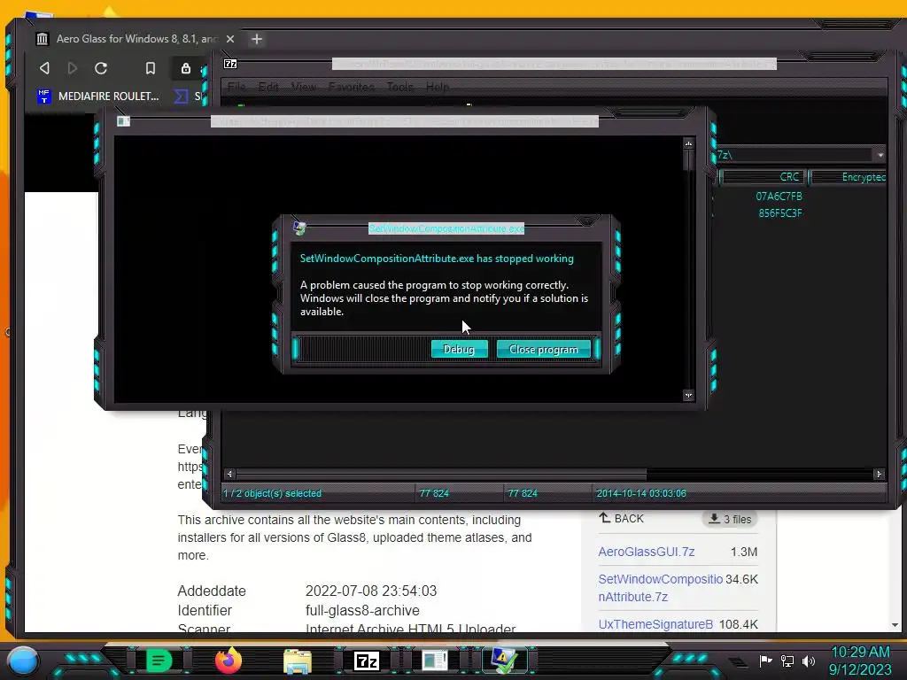Image resolution: width=907 pixels, height=680 pixels.
Task: Click 7-Zip horizontal scrollbar right arrow
Action: click(879, 475)
